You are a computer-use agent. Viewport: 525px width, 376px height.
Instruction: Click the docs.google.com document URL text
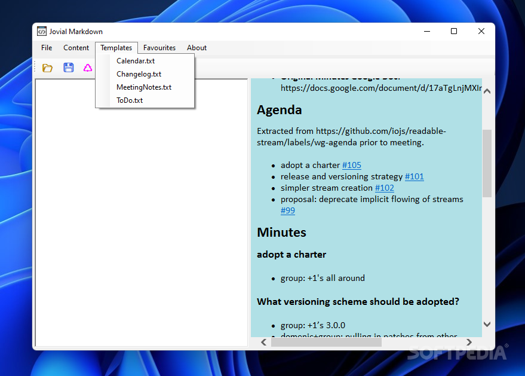coord(381,88)
